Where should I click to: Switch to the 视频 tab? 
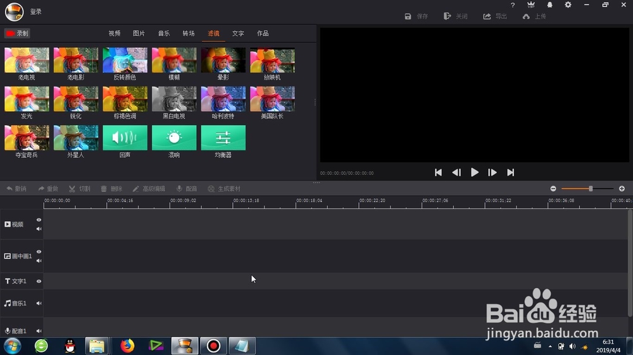[x=114, y=33]
